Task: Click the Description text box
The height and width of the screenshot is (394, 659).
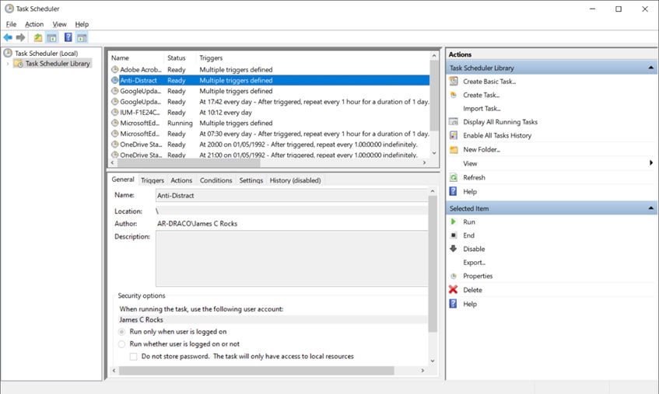Action: point(292,259)
